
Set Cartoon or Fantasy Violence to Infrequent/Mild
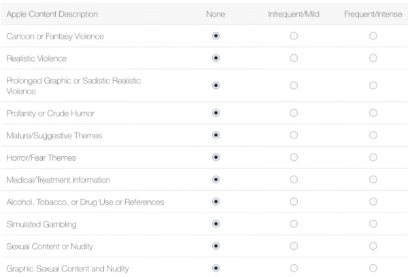click(294, 36)
